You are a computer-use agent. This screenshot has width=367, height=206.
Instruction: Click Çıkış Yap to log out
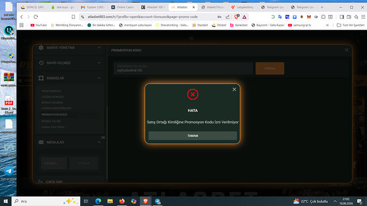(x=54, y=182)
